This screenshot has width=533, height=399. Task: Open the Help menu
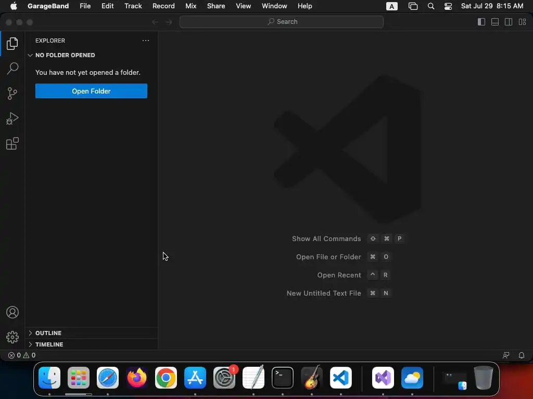[304, 6]
